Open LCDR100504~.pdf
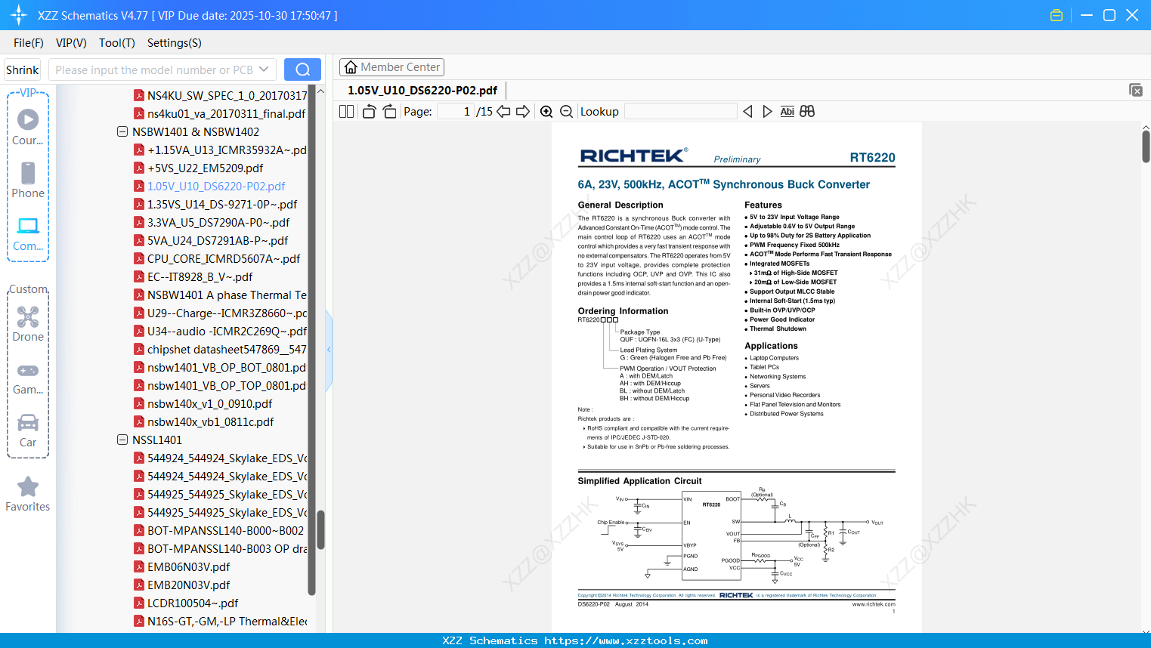The width and height of the screenshot is (1151, 648). click(x=193, y=603)
